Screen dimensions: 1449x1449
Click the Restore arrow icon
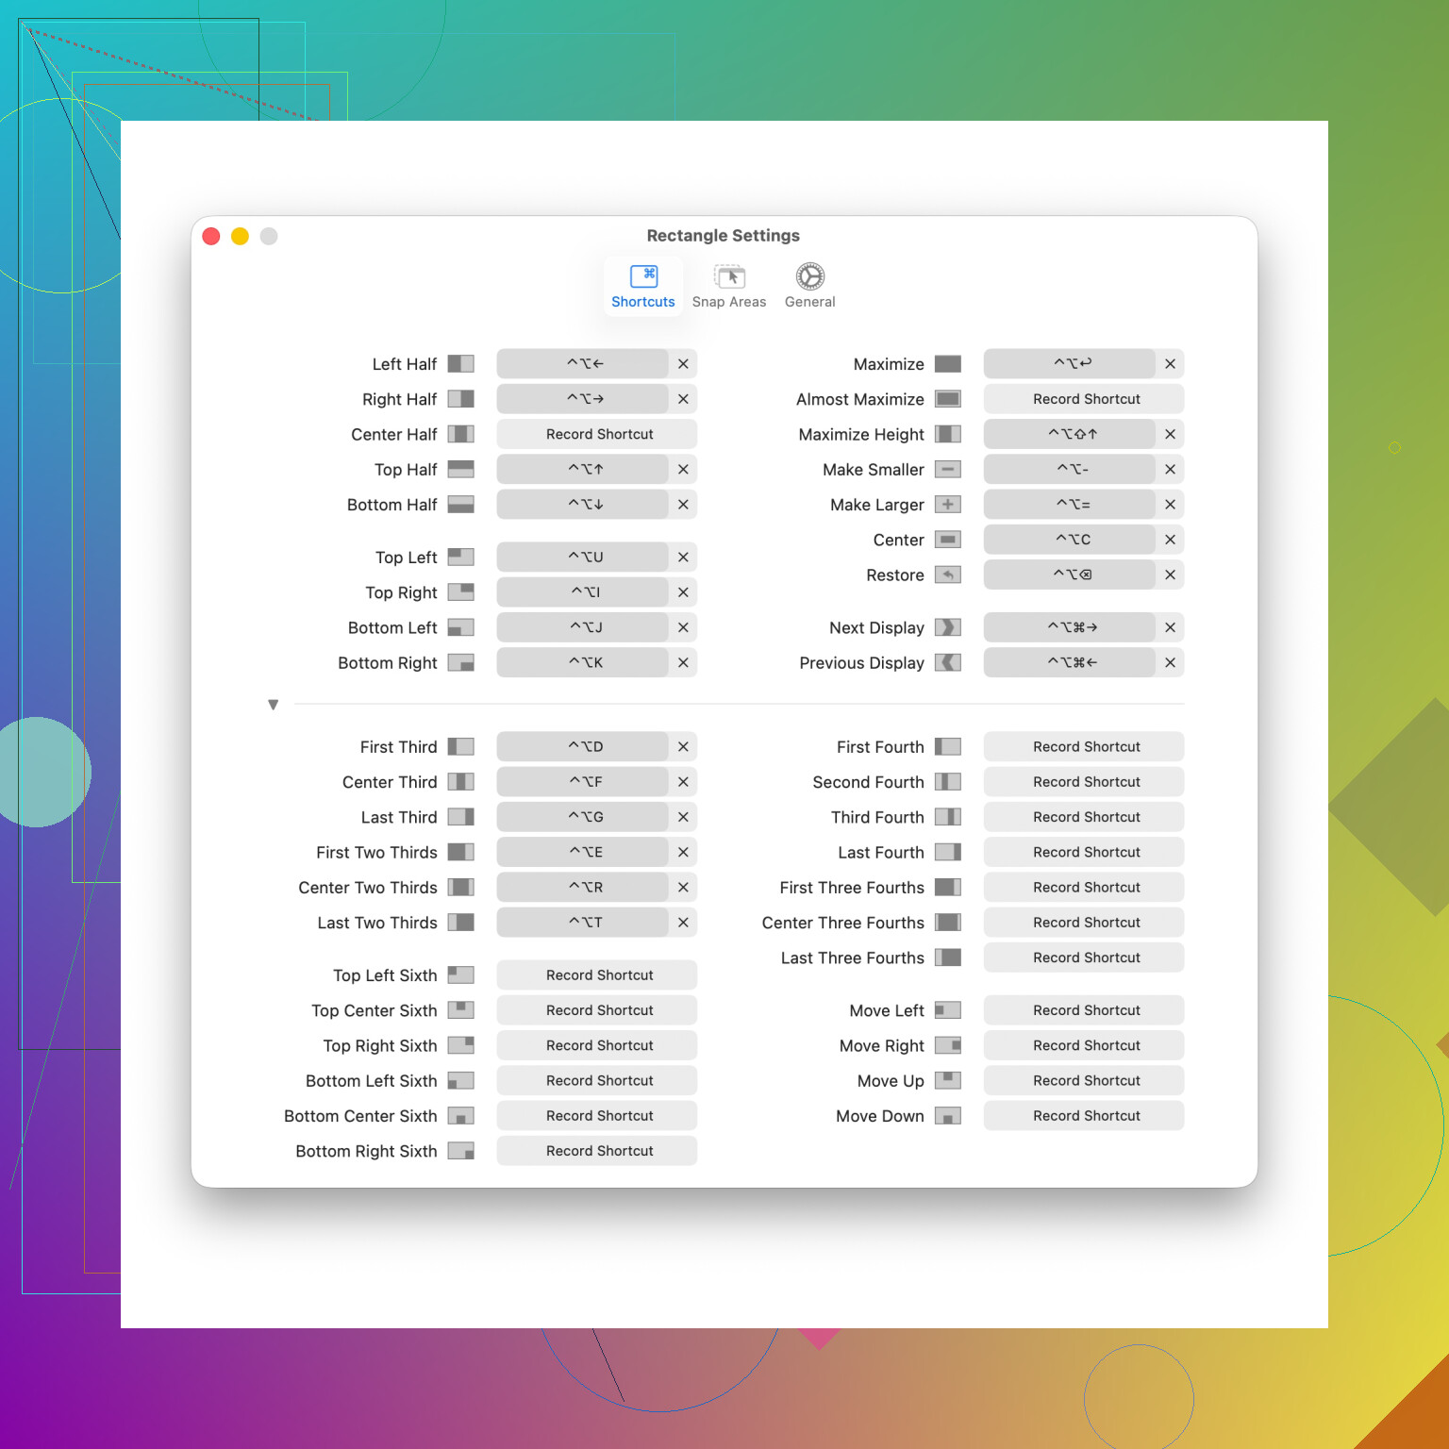[x=947, y=575]
